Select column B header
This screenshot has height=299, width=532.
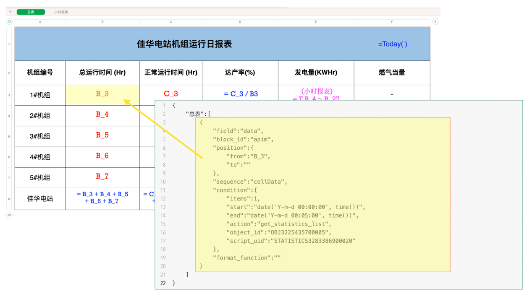tap(102, 21)
